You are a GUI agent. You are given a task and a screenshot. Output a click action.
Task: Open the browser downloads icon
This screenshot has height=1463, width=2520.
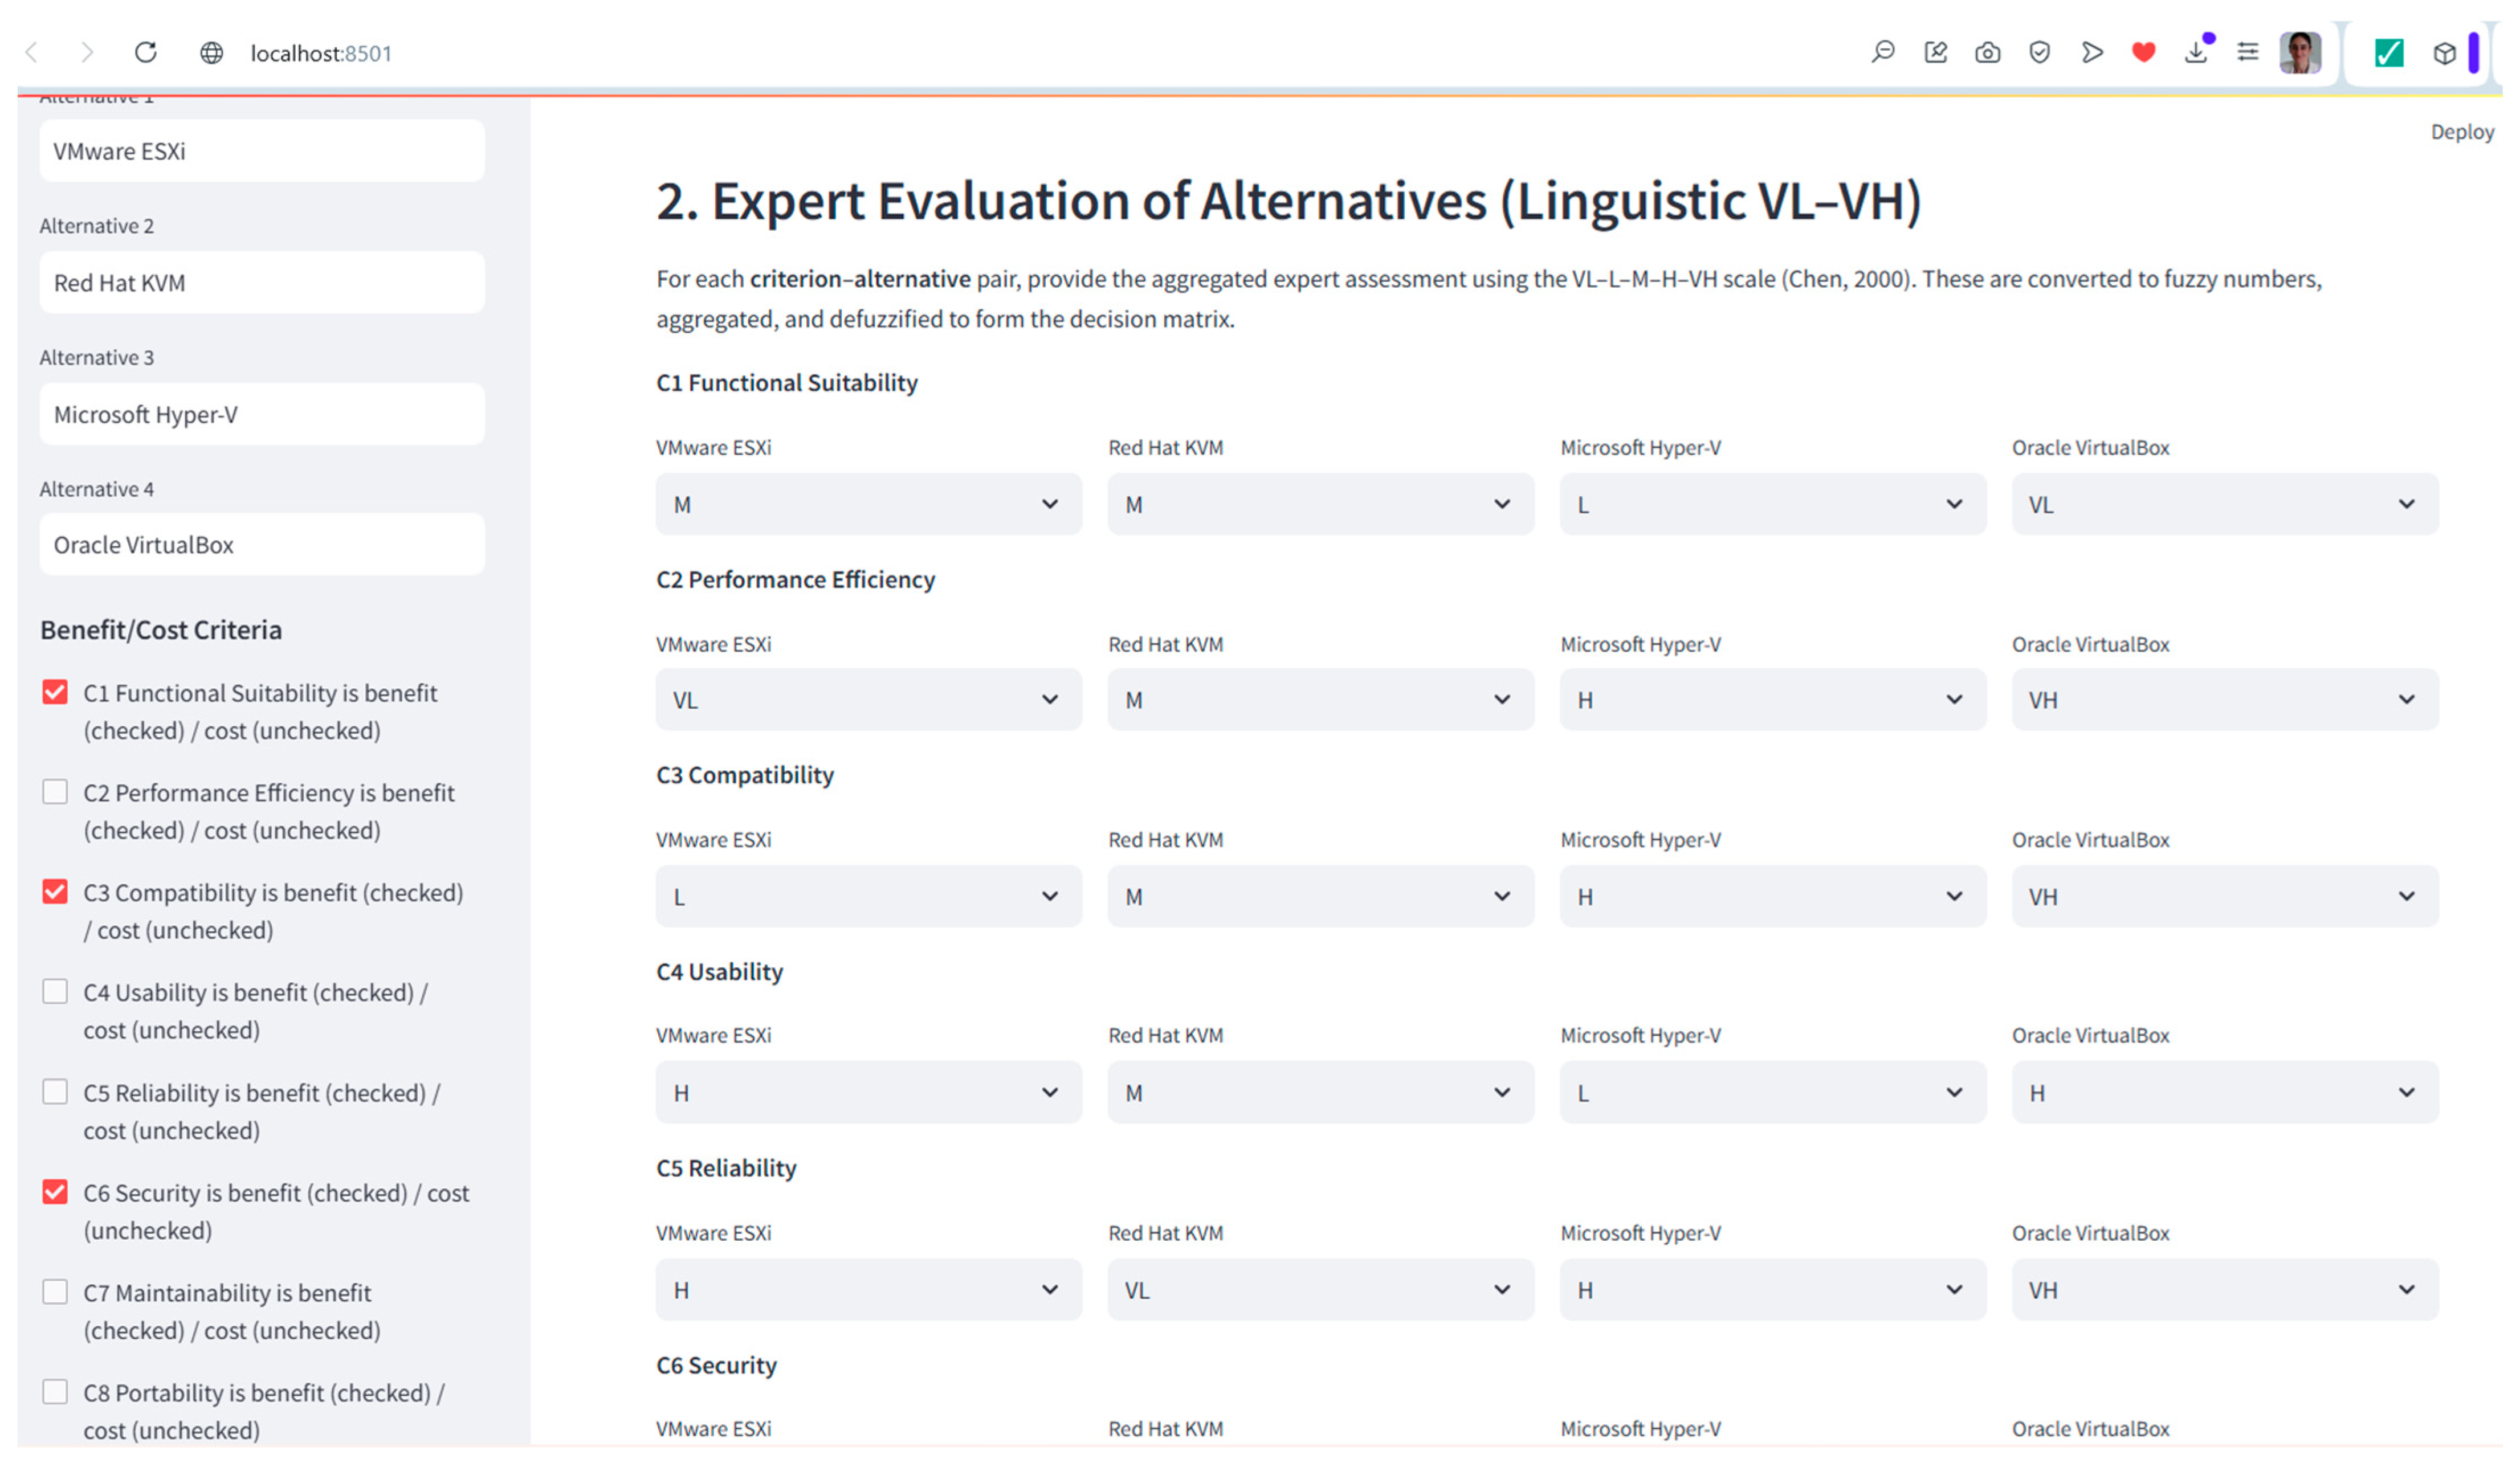pyautogui.click(x=2196, y=52)
